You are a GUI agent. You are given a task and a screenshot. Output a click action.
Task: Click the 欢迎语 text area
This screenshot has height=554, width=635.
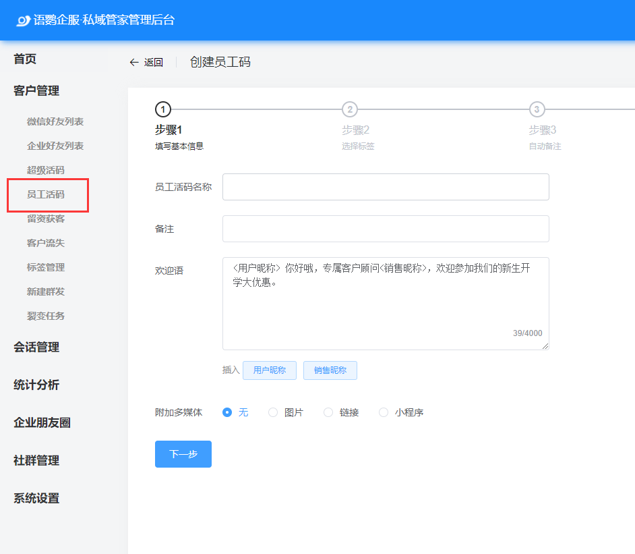click(386, 304)
